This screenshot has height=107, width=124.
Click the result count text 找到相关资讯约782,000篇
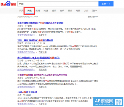(28, 17)
